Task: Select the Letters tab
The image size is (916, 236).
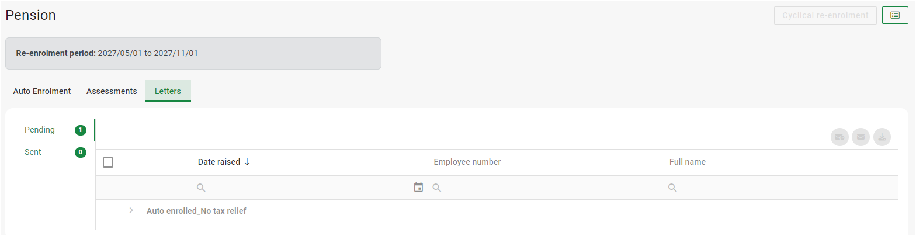Action: pos(168,91)
